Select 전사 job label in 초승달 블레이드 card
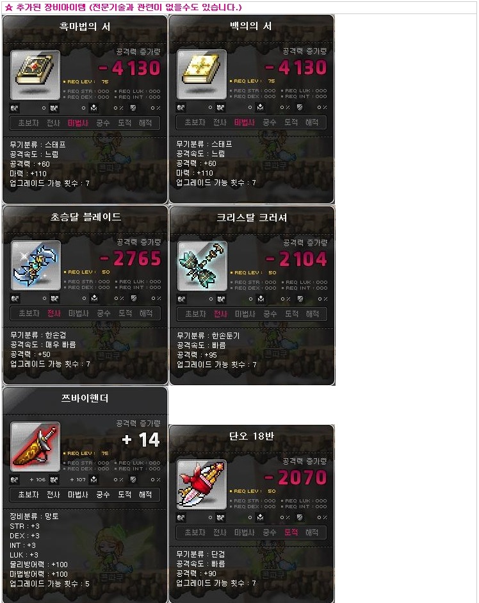 (x=54, y=313)
